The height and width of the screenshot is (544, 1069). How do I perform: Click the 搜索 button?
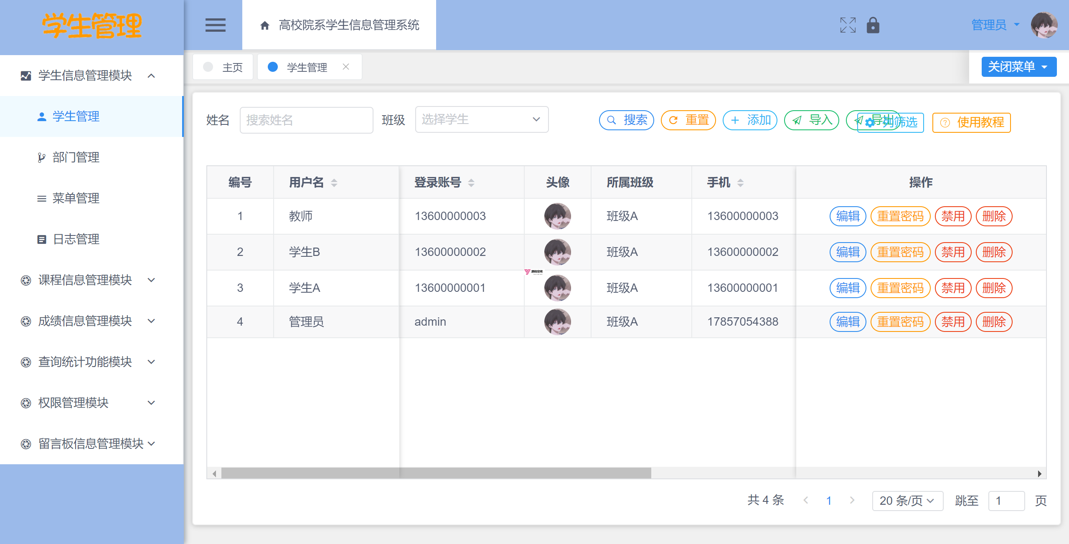point(626,120)
